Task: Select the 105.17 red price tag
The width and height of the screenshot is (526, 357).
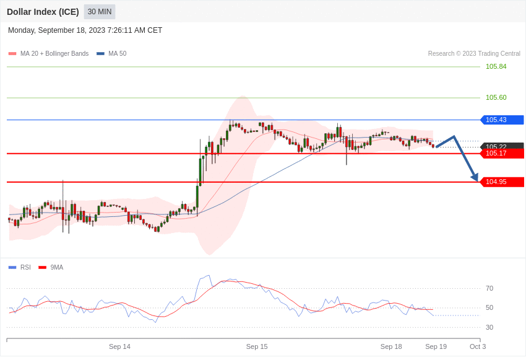Action: click(502, 154)
